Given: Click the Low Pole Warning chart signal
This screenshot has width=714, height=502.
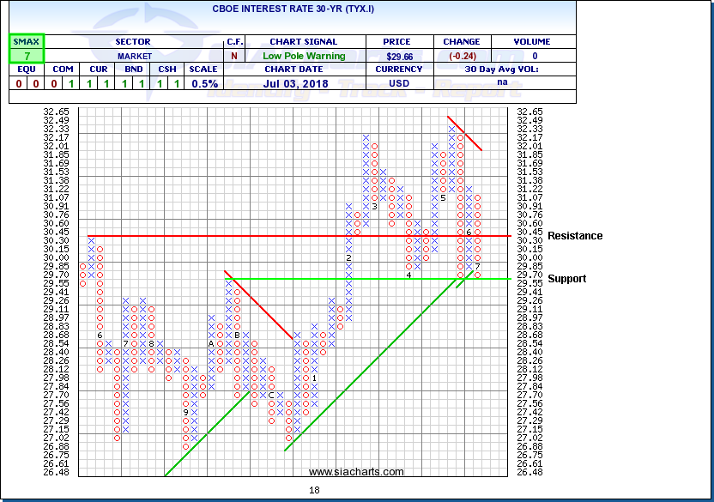Looking at the screenshot, I should point(306,56).
